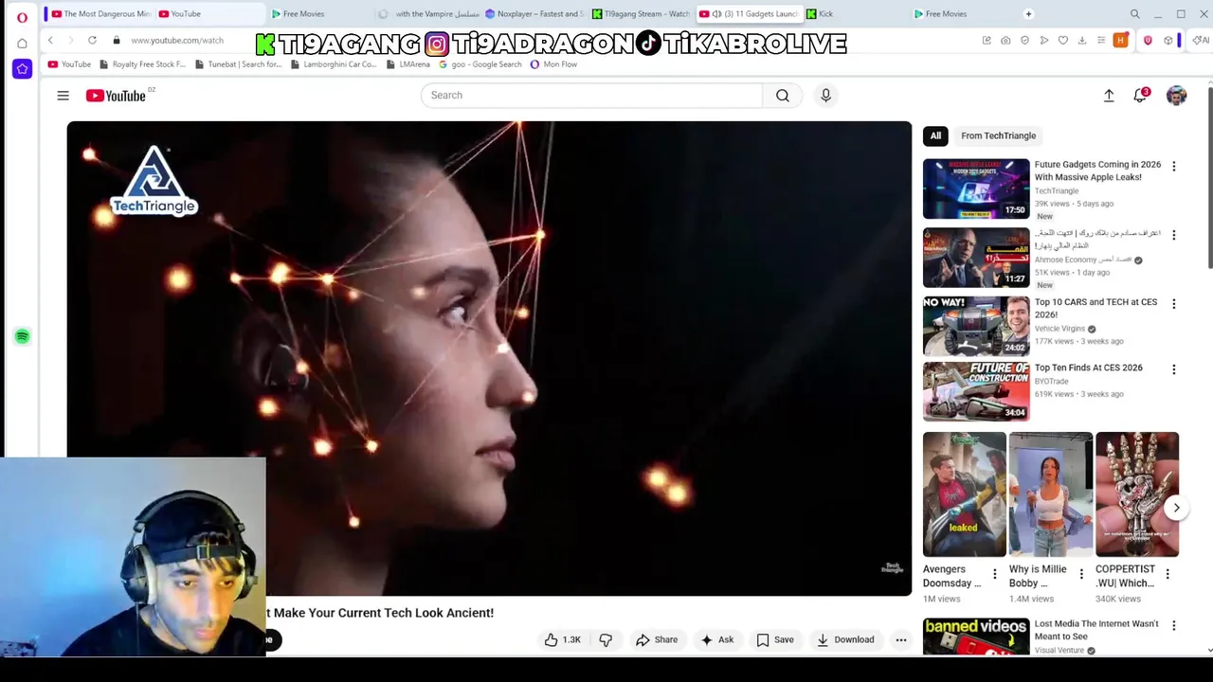Open Opera Easy Setup sliders icon
Image resolution: width=1213 pixels, height=682 pixels.
pyautogui.click(x=1101, y=40)
